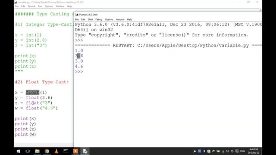The image size is (276, 155).
Task: Click the line x = int(1)
Action: point(28,35)
